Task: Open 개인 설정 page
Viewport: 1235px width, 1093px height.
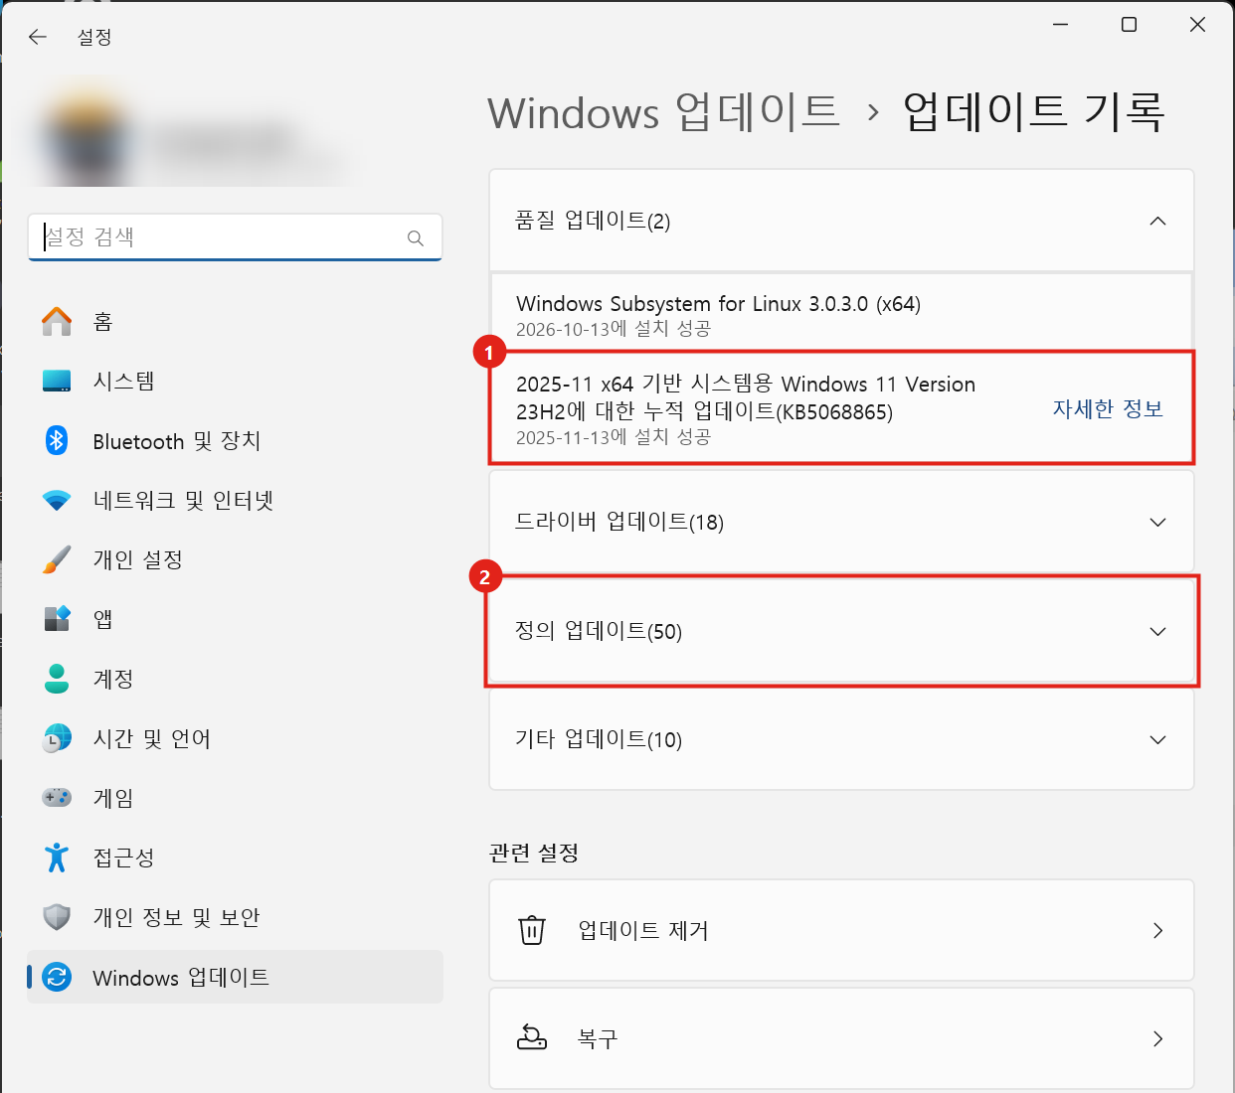Action: 235,559
